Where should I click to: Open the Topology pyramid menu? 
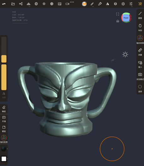pos(29,4)
